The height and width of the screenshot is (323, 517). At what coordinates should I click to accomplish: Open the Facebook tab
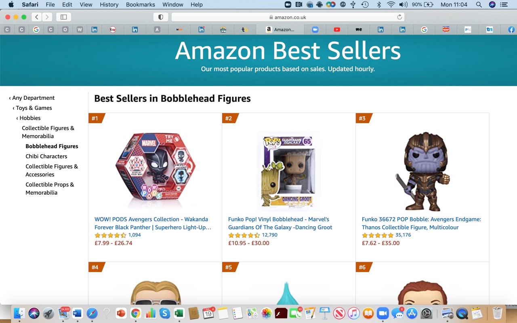511,29
